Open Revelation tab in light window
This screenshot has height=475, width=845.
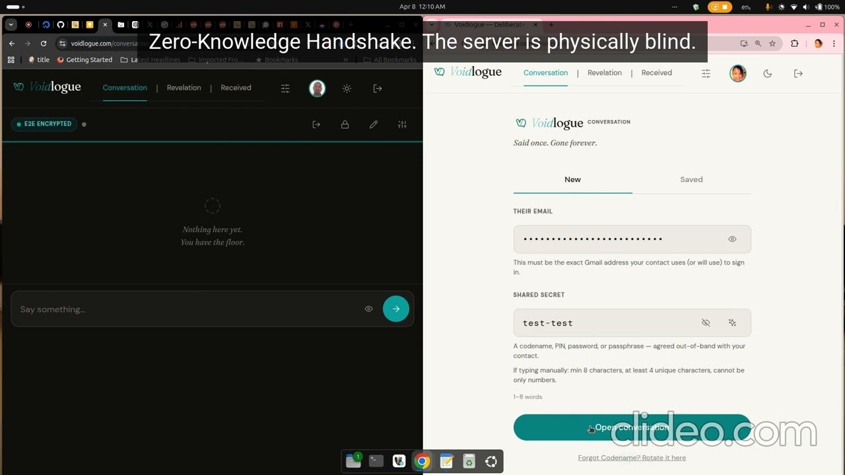point(605,73)
